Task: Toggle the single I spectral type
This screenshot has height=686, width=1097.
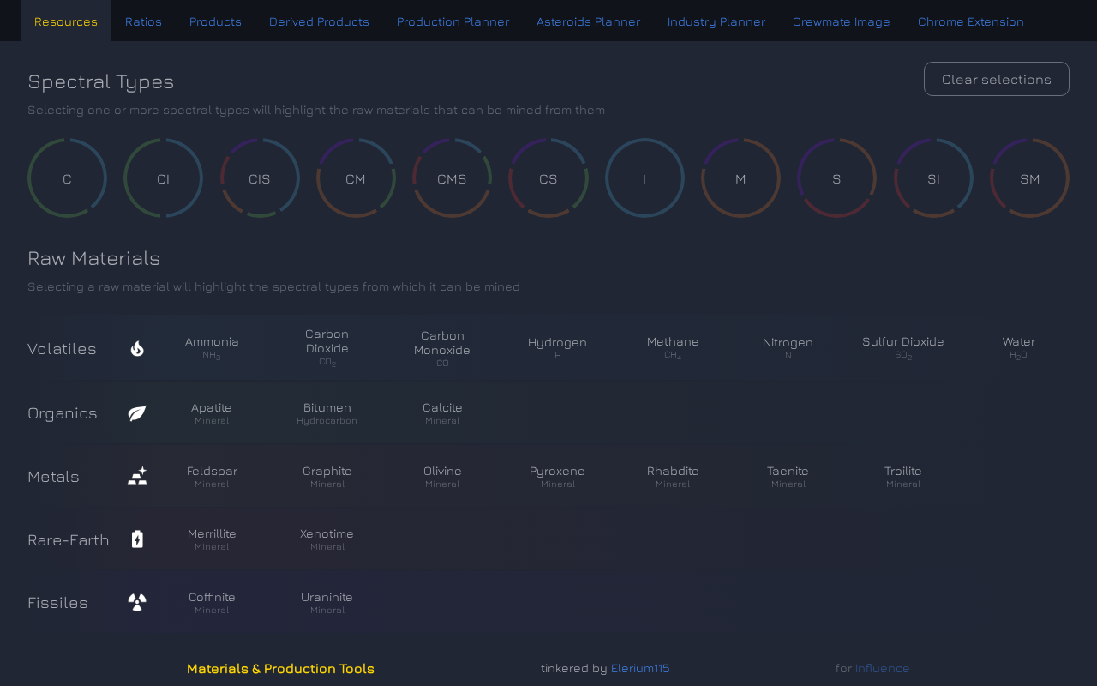Action: point(644,178)
